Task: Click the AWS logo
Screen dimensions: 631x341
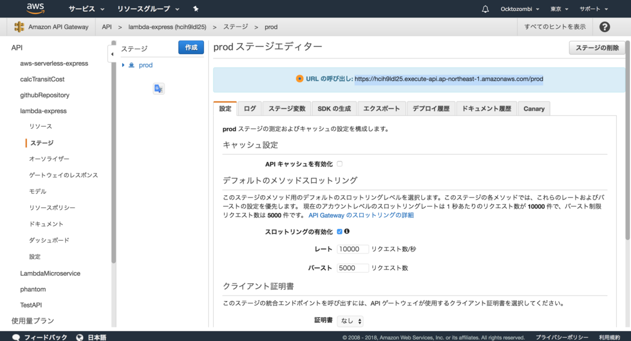Action: (35, 9)
